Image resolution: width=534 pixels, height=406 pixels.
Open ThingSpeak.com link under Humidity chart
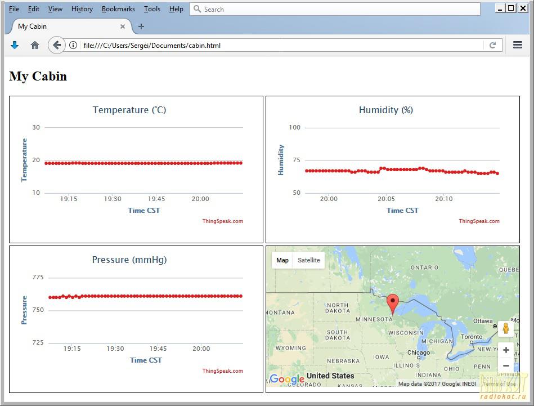click(479, 221)
